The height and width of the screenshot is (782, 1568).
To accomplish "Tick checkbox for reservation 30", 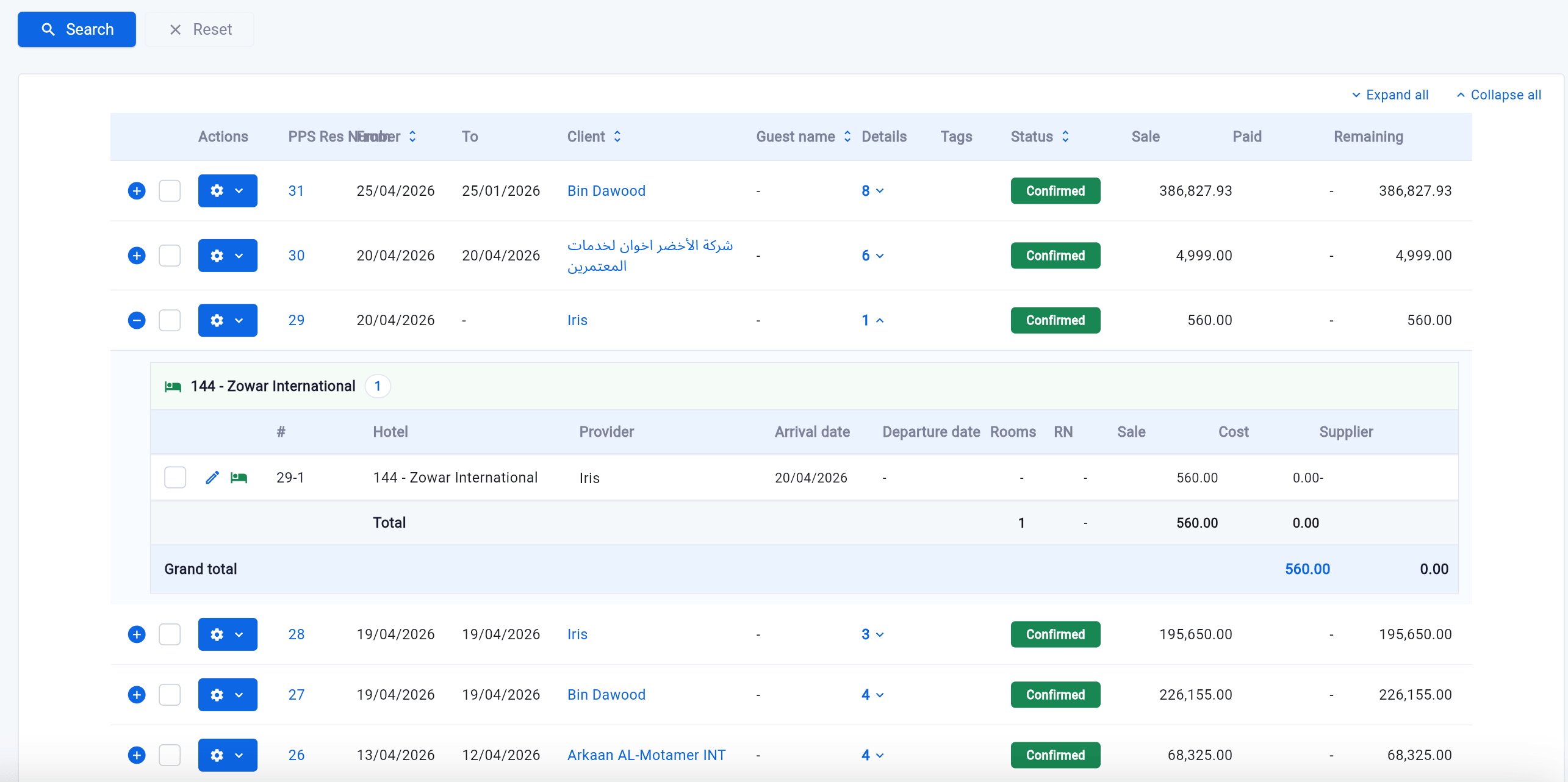I will [170, 256].
